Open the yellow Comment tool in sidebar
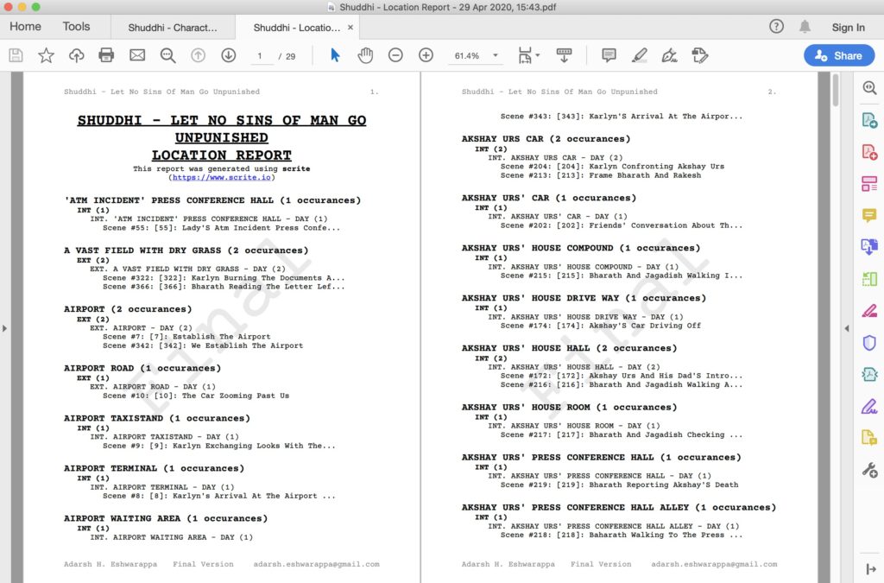The width and height of the screenshot is (884, 583). [869, 215]
